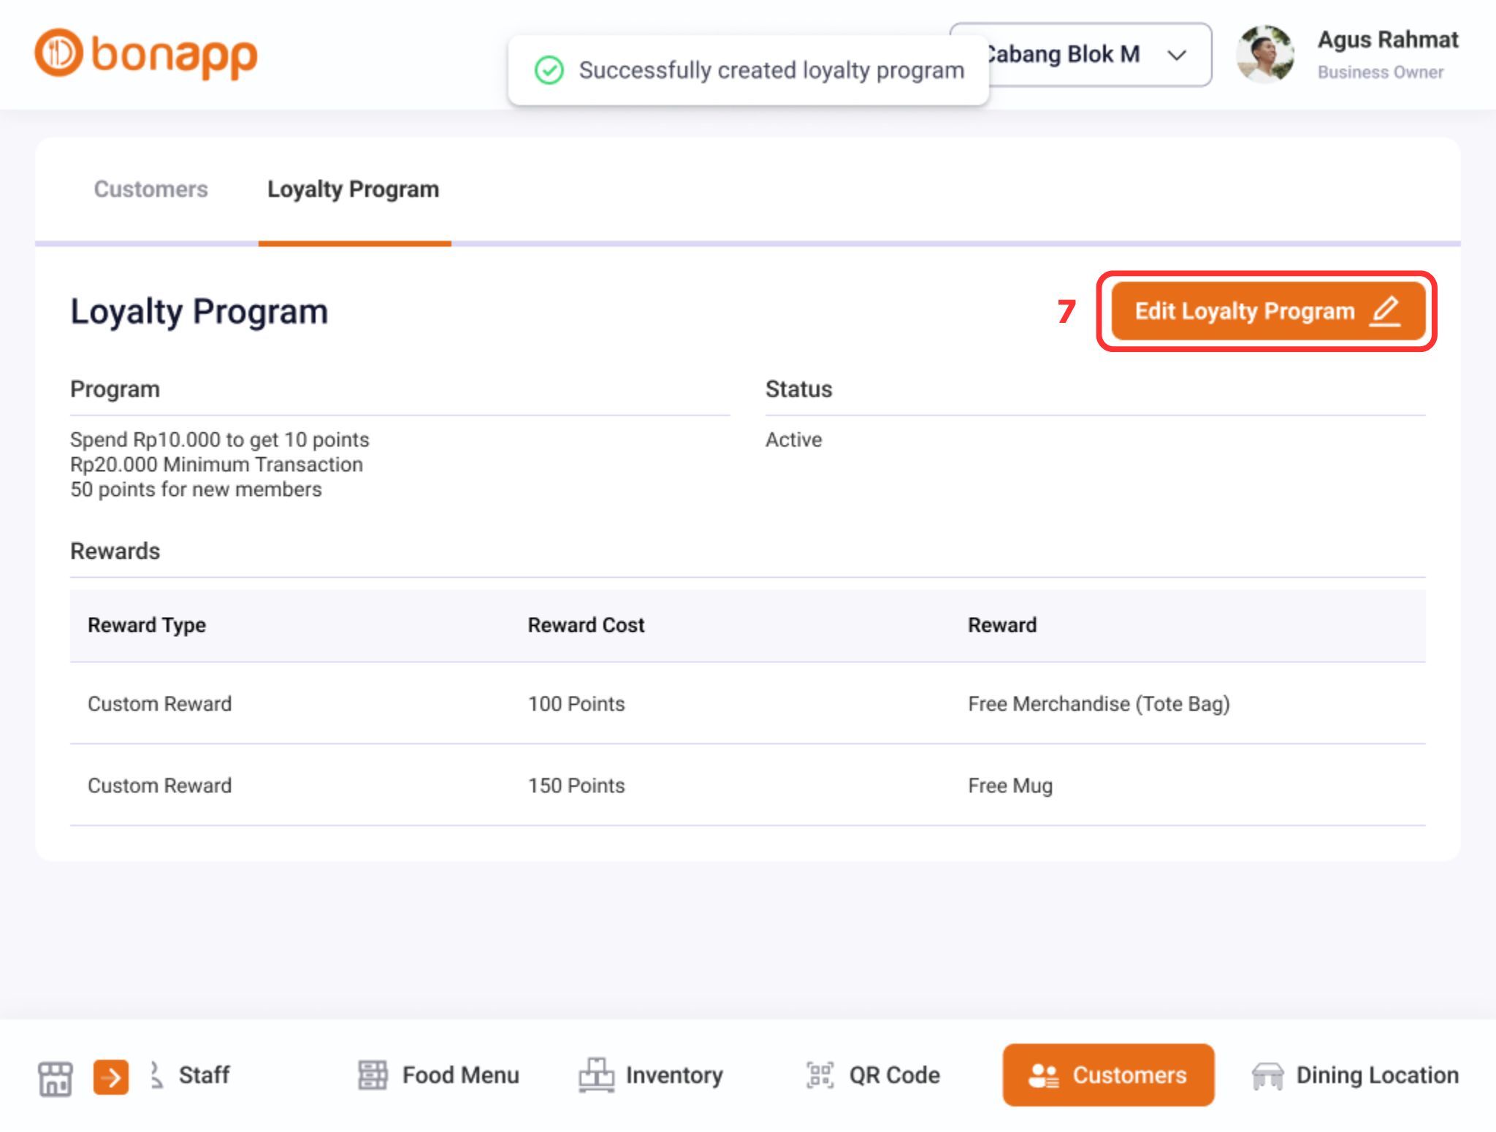Open the Food Menu section
1496x1132 pixels.
pyautogui.click(x=439, y=1075)
